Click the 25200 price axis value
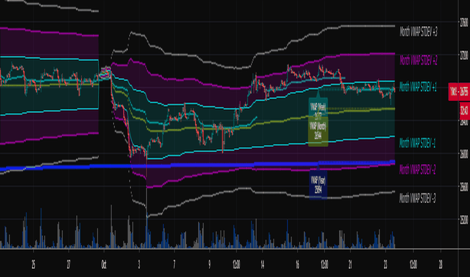This screenshot has width=470, height=277. click(464, 220)
